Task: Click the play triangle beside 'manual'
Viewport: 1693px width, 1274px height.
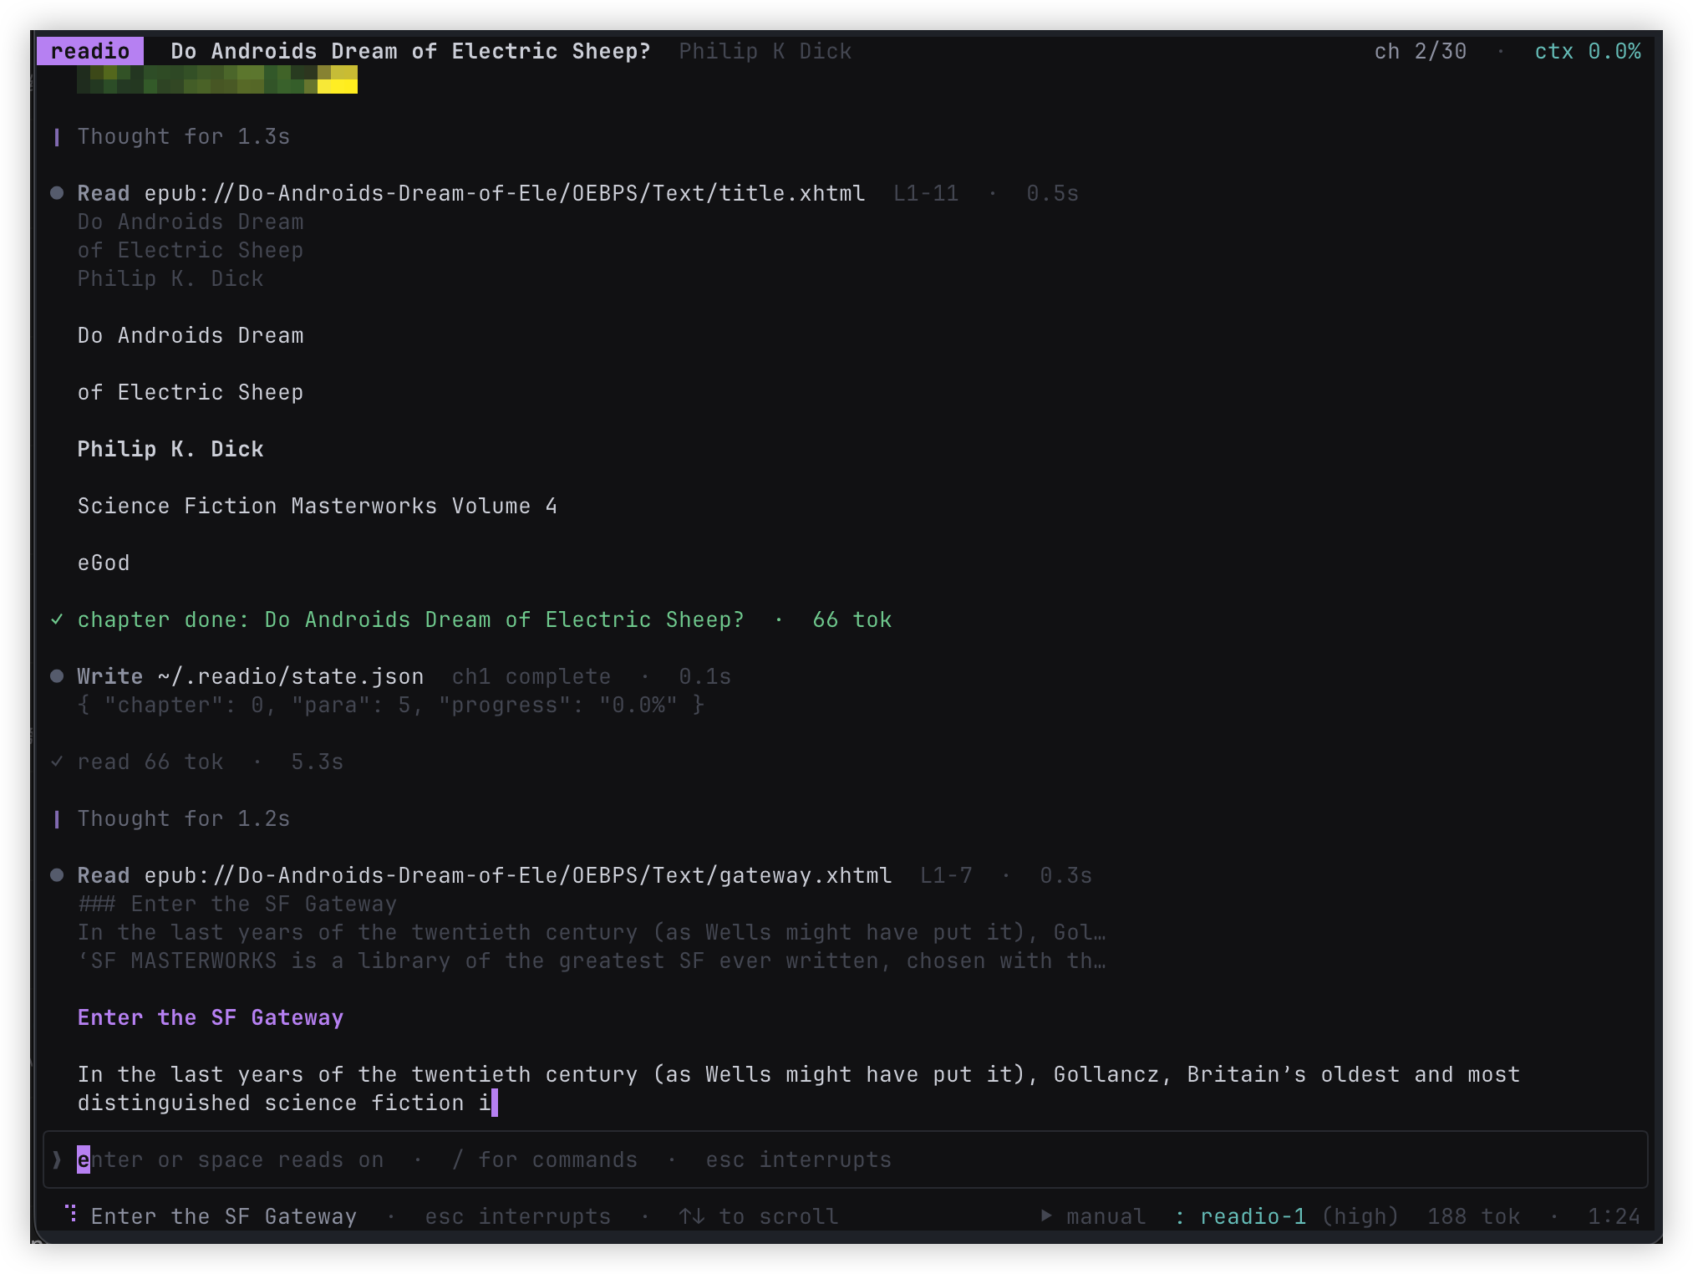Action: [1046, 1216]
